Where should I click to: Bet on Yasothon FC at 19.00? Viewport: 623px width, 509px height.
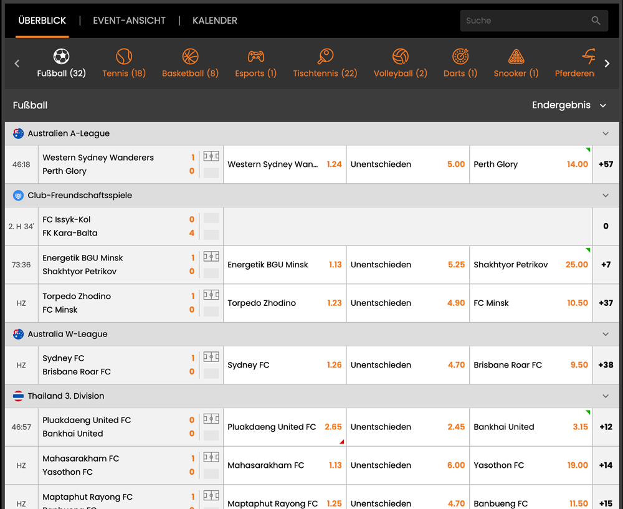(x=531, y=465)
